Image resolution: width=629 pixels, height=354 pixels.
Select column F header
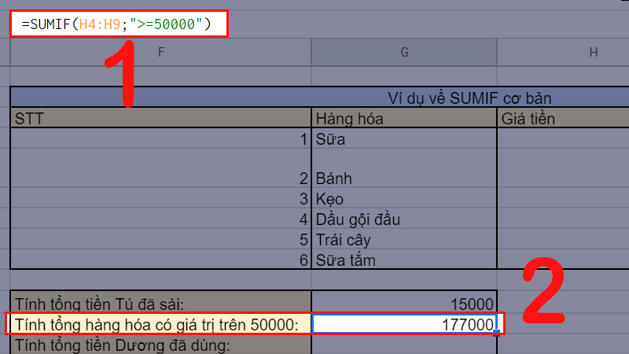(160, 53)
